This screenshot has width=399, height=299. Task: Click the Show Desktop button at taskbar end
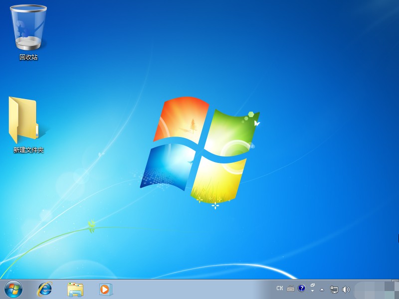coord(396,289)
